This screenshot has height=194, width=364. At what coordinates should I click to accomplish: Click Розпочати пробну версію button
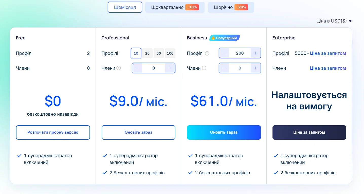pyautogui.click(x=53, y=132)
